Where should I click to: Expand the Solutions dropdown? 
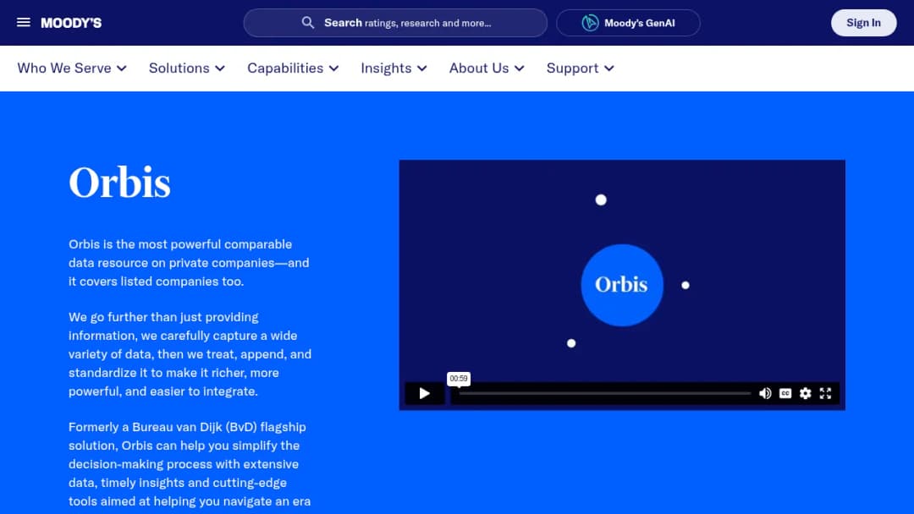[186, 68]
